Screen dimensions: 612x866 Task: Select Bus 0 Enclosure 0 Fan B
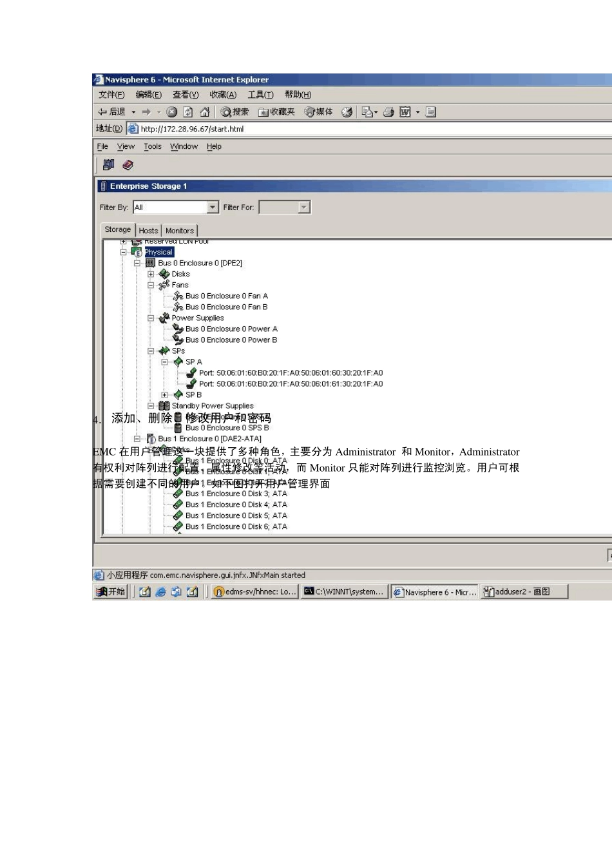(226, 307)
